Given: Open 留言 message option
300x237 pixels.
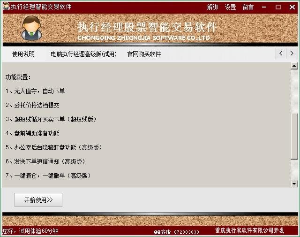Looking at the screenshot, I should (248, 7).
